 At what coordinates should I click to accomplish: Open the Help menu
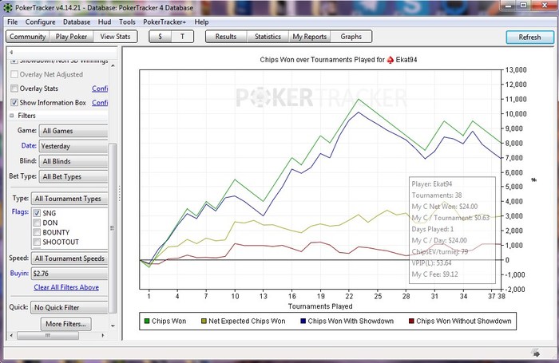(x=201, y=22)
